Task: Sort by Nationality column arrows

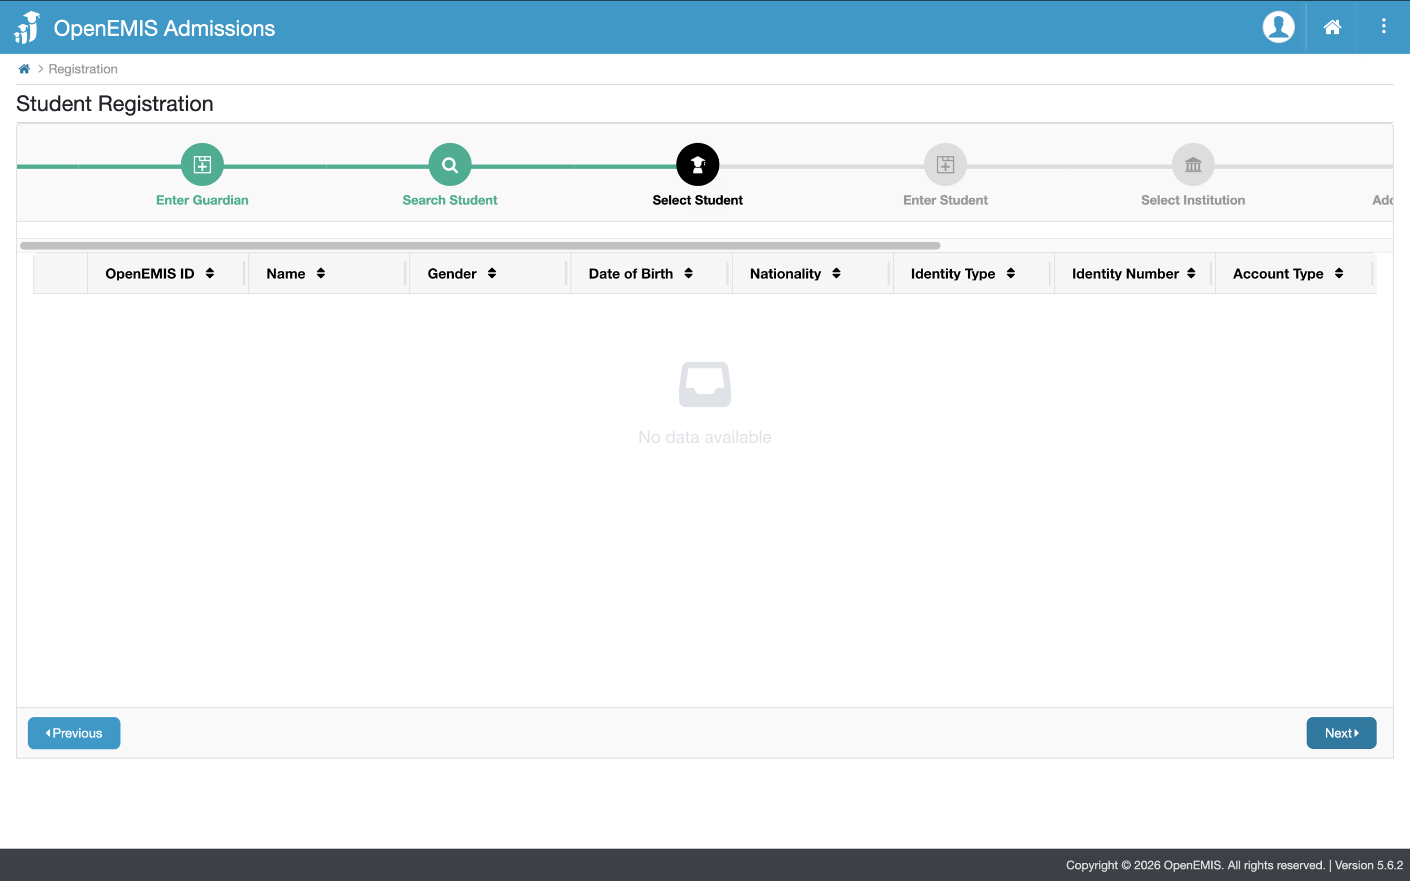Action: [x=836, y=273]
